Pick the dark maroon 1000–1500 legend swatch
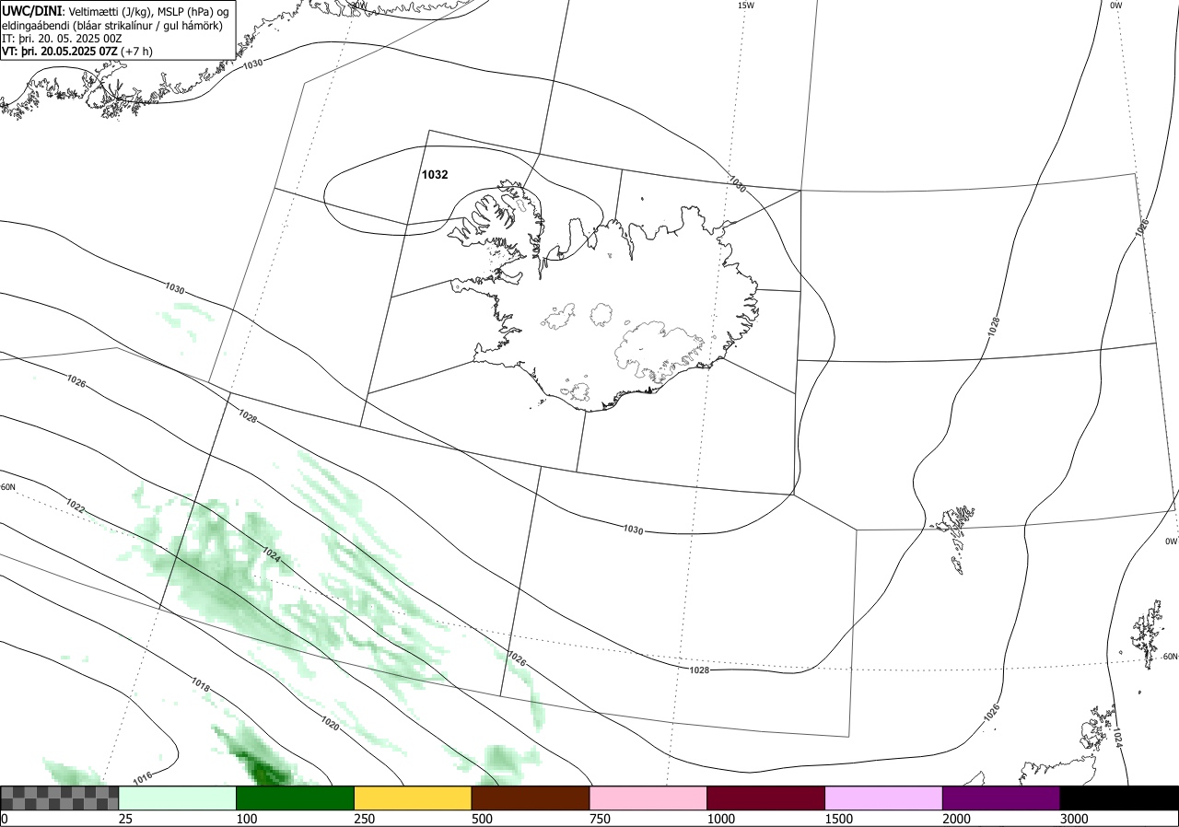Screen dimensions: 1179x827 (766, 798)
